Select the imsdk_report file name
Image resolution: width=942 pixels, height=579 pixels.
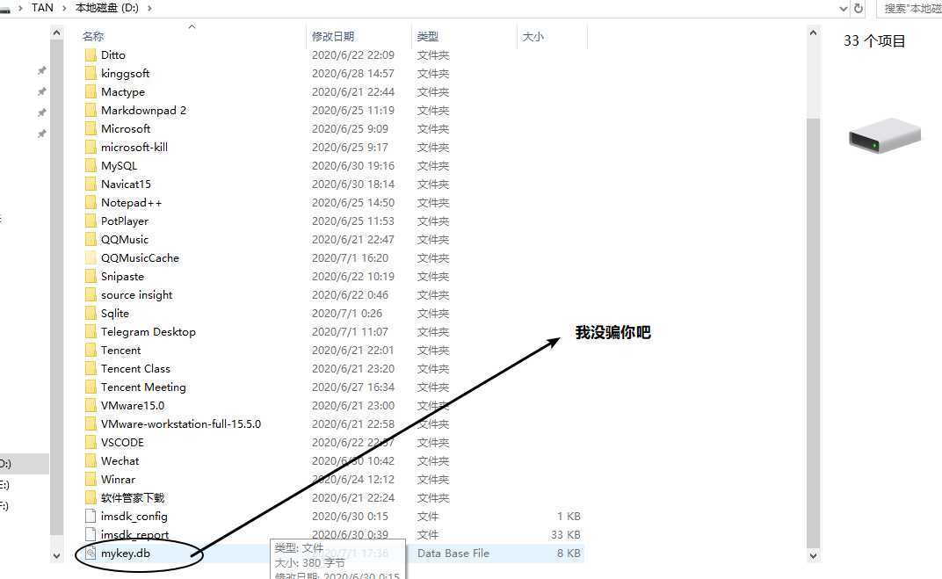(x=134, y=534)
